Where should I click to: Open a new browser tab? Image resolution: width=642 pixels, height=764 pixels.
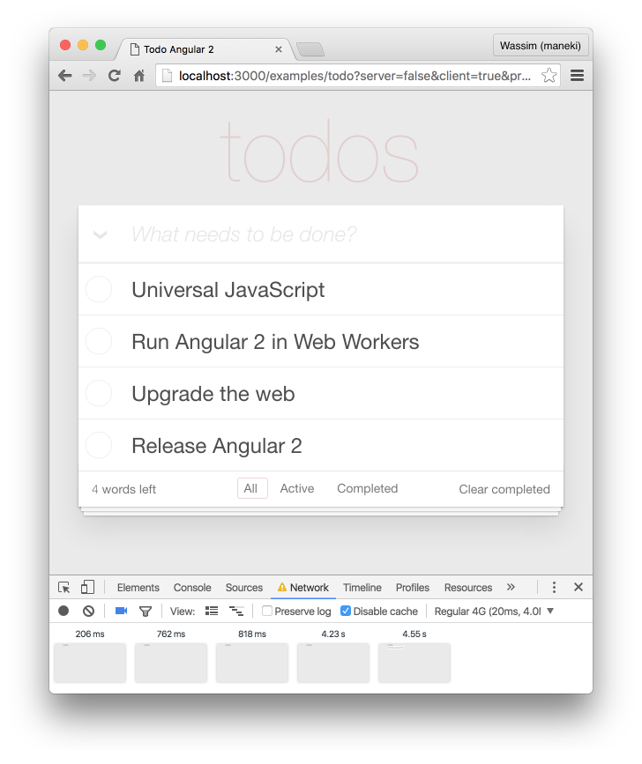click(x=310, y=49)
